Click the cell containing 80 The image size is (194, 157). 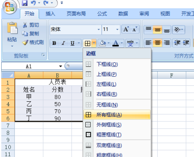tap(57, 97)
